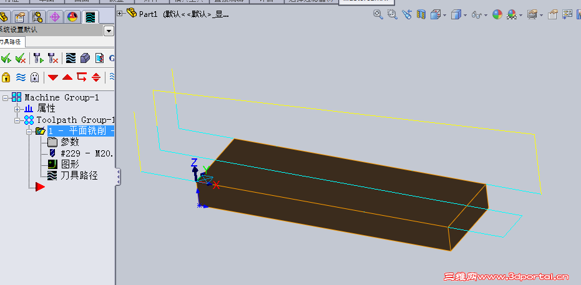581x285 pixels.
Task: Expand the Part1 flyout feature tree
Action: pyautogui.click(x=120, y=14)
